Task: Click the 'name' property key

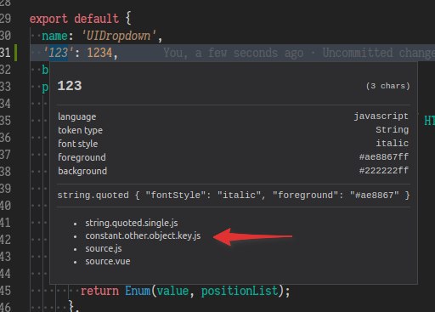Action: (x=54, y=36)
